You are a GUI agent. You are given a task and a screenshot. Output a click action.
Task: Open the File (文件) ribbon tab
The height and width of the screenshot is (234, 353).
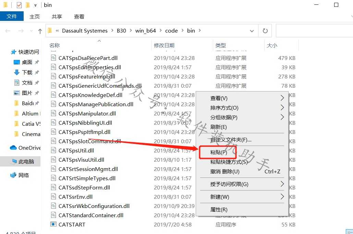tap(12, 16)
